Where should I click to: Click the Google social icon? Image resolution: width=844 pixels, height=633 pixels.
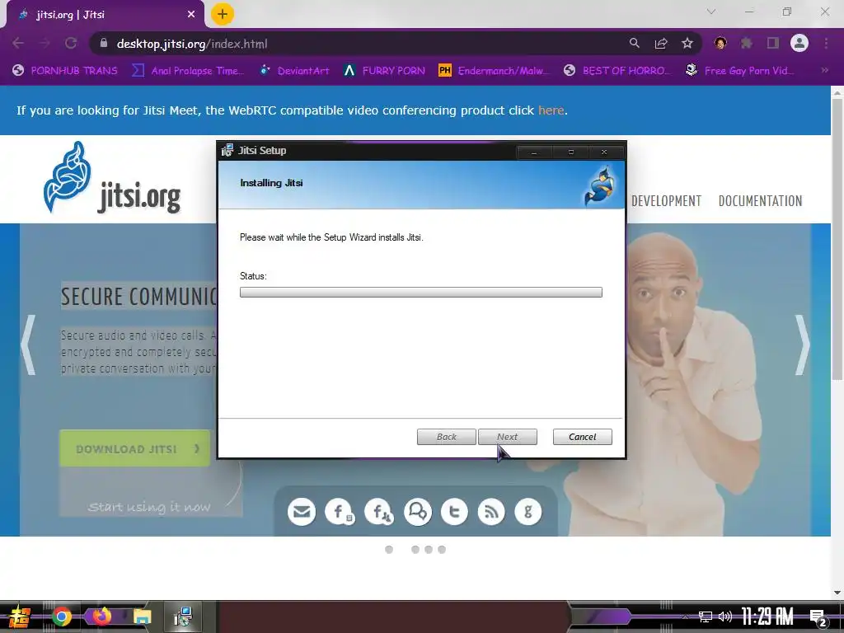(528, 511)
